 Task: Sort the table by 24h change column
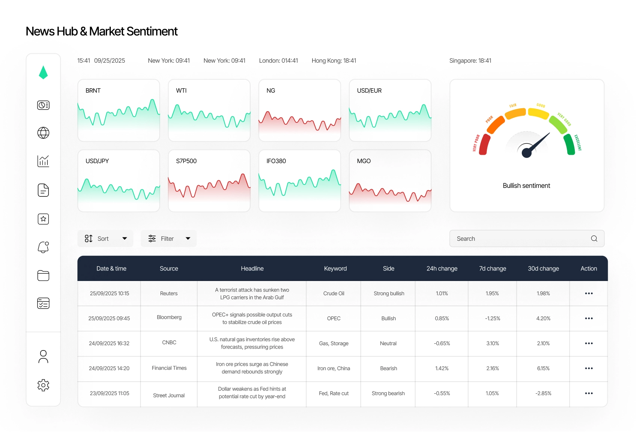(x=442, y=268)
